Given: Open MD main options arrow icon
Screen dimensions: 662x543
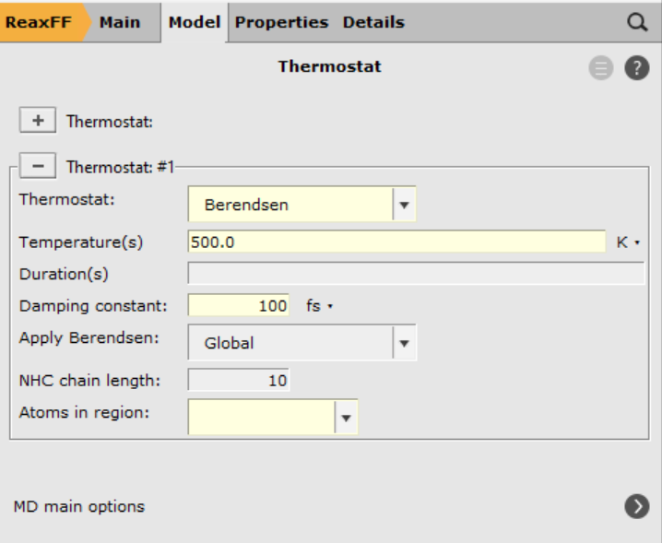Looking at the screenshot, I should coord(637,506).
